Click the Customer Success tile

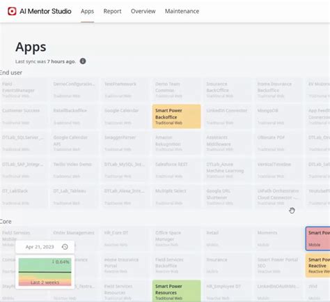24,116
